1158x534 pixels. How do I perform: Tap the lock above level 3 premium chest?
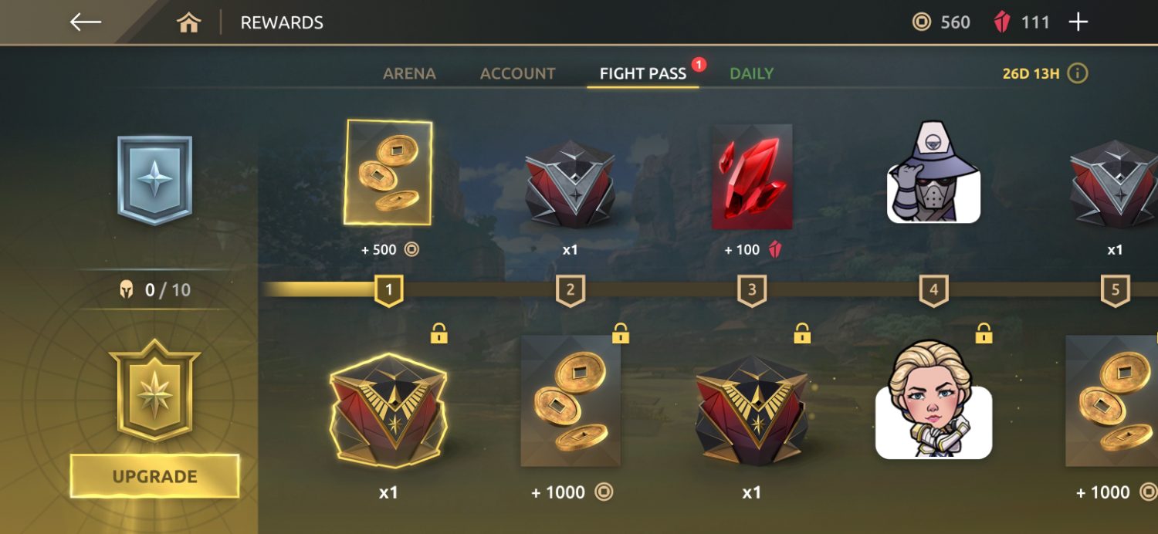point(801,333)
